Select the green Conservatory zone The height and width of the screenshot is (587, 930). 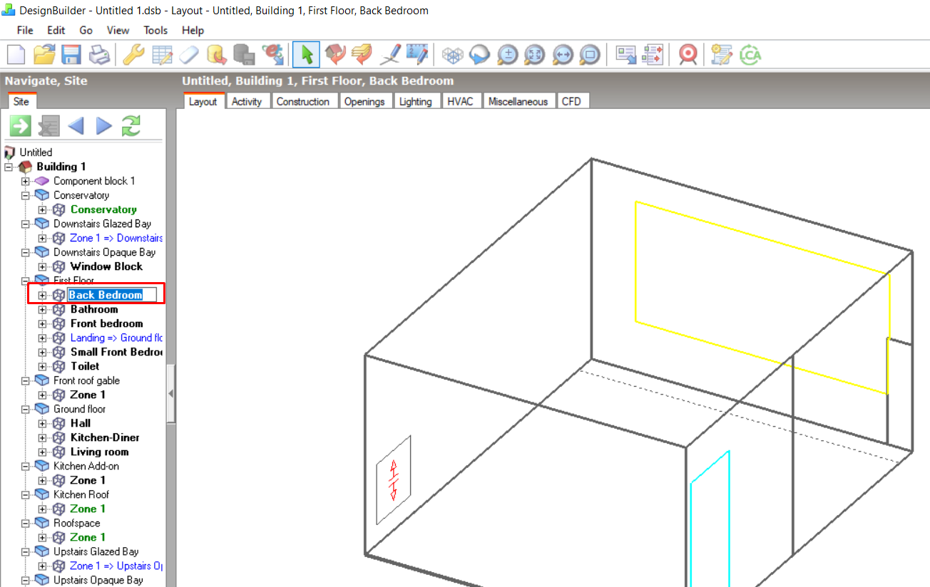point(104,209)
